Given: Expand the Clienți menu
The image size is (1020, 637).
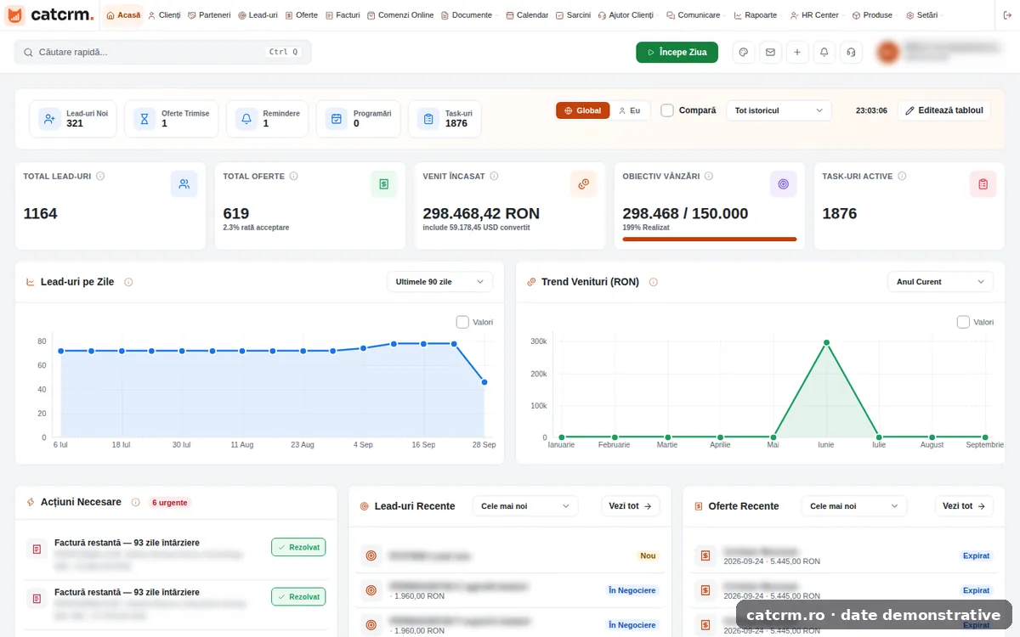Looking at the screenshot, I should (164, 15).
